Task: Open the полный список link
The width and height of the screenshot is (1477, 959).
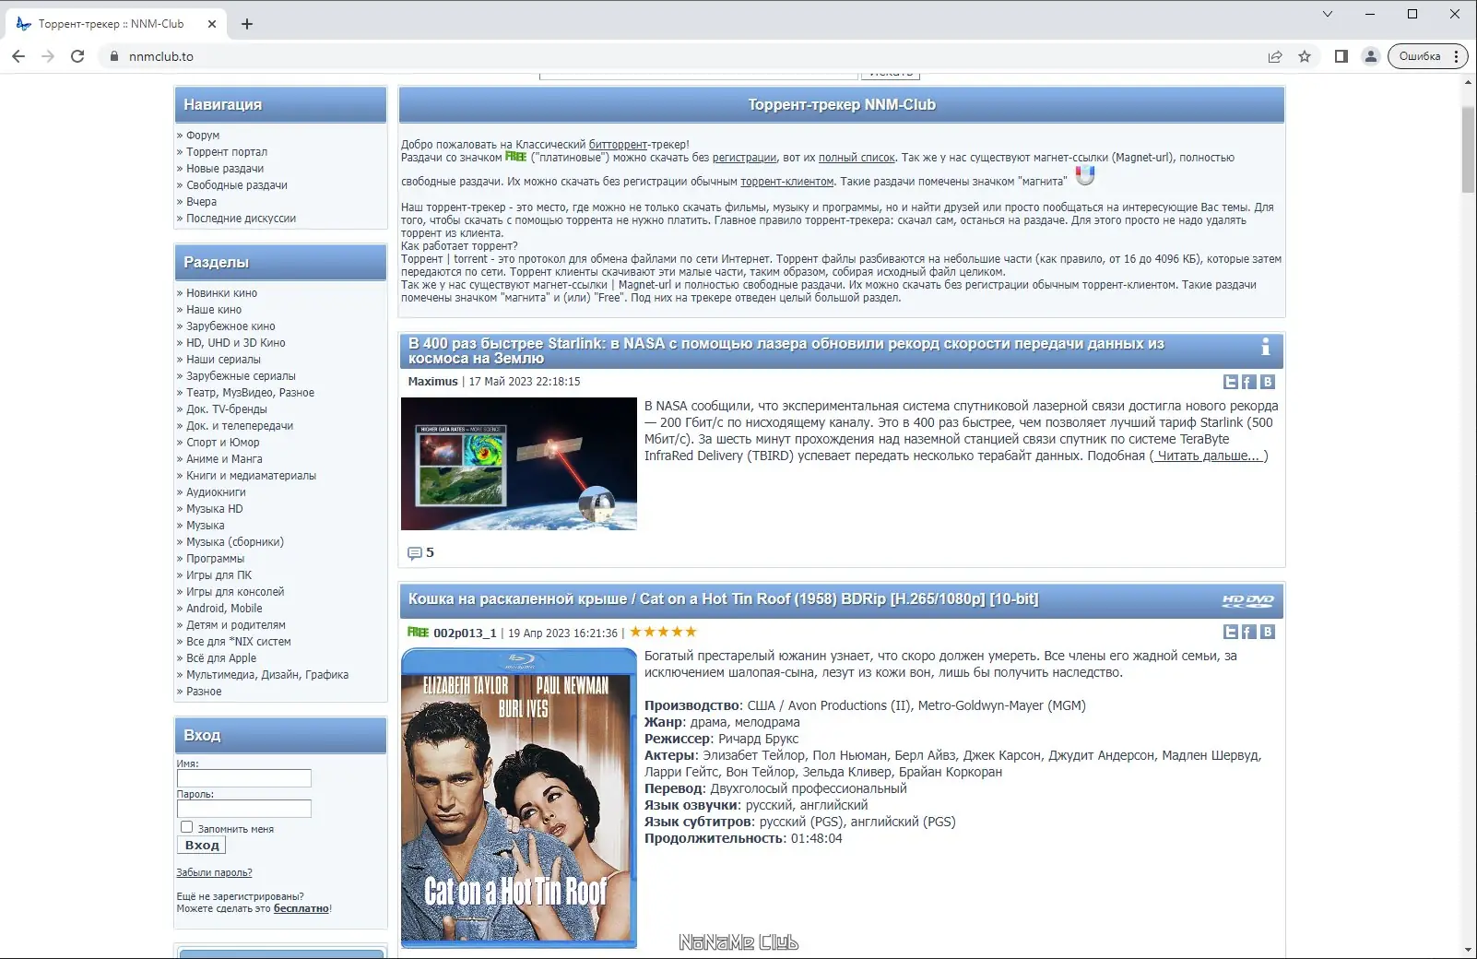Action: [857, 158]
